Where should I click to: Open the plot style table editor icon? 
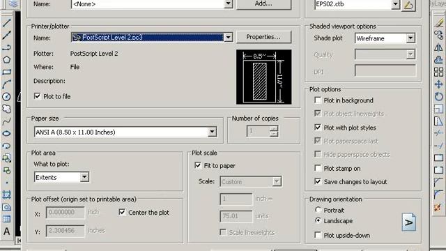click(x=409, y=5)
